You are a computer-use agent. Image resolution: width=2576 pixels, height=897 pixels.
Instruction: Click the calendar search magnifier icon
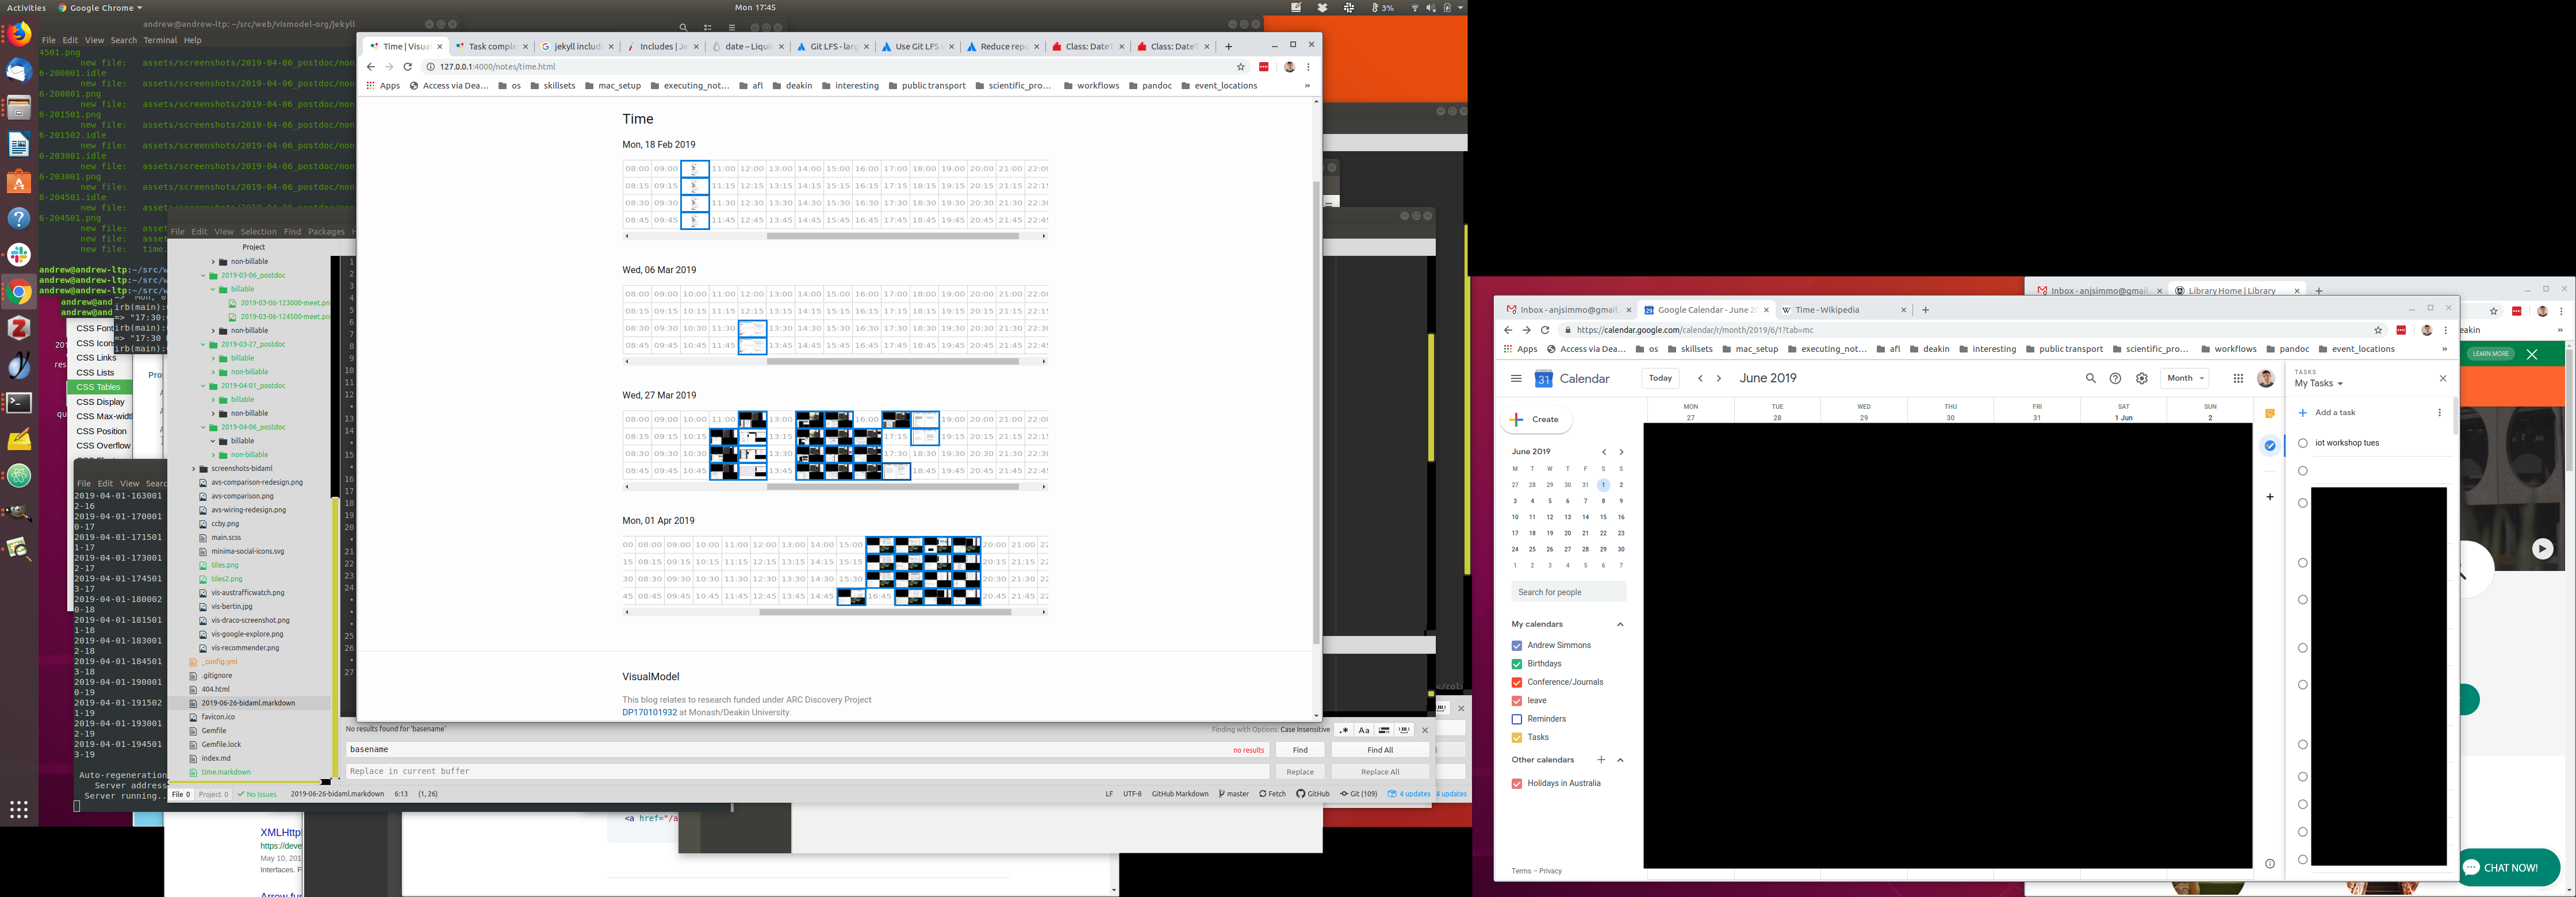click(2090, 379)
